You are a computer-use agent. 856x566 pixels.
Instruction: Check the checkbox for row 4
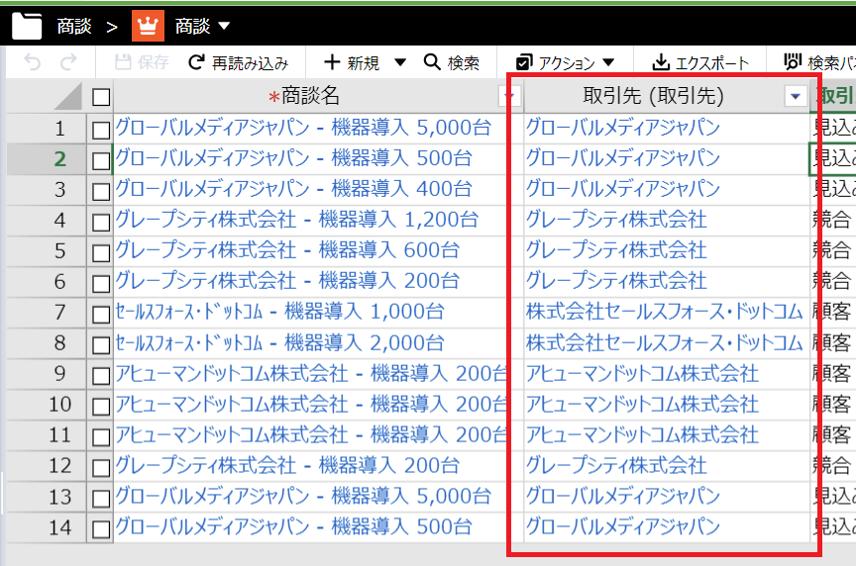101,223
